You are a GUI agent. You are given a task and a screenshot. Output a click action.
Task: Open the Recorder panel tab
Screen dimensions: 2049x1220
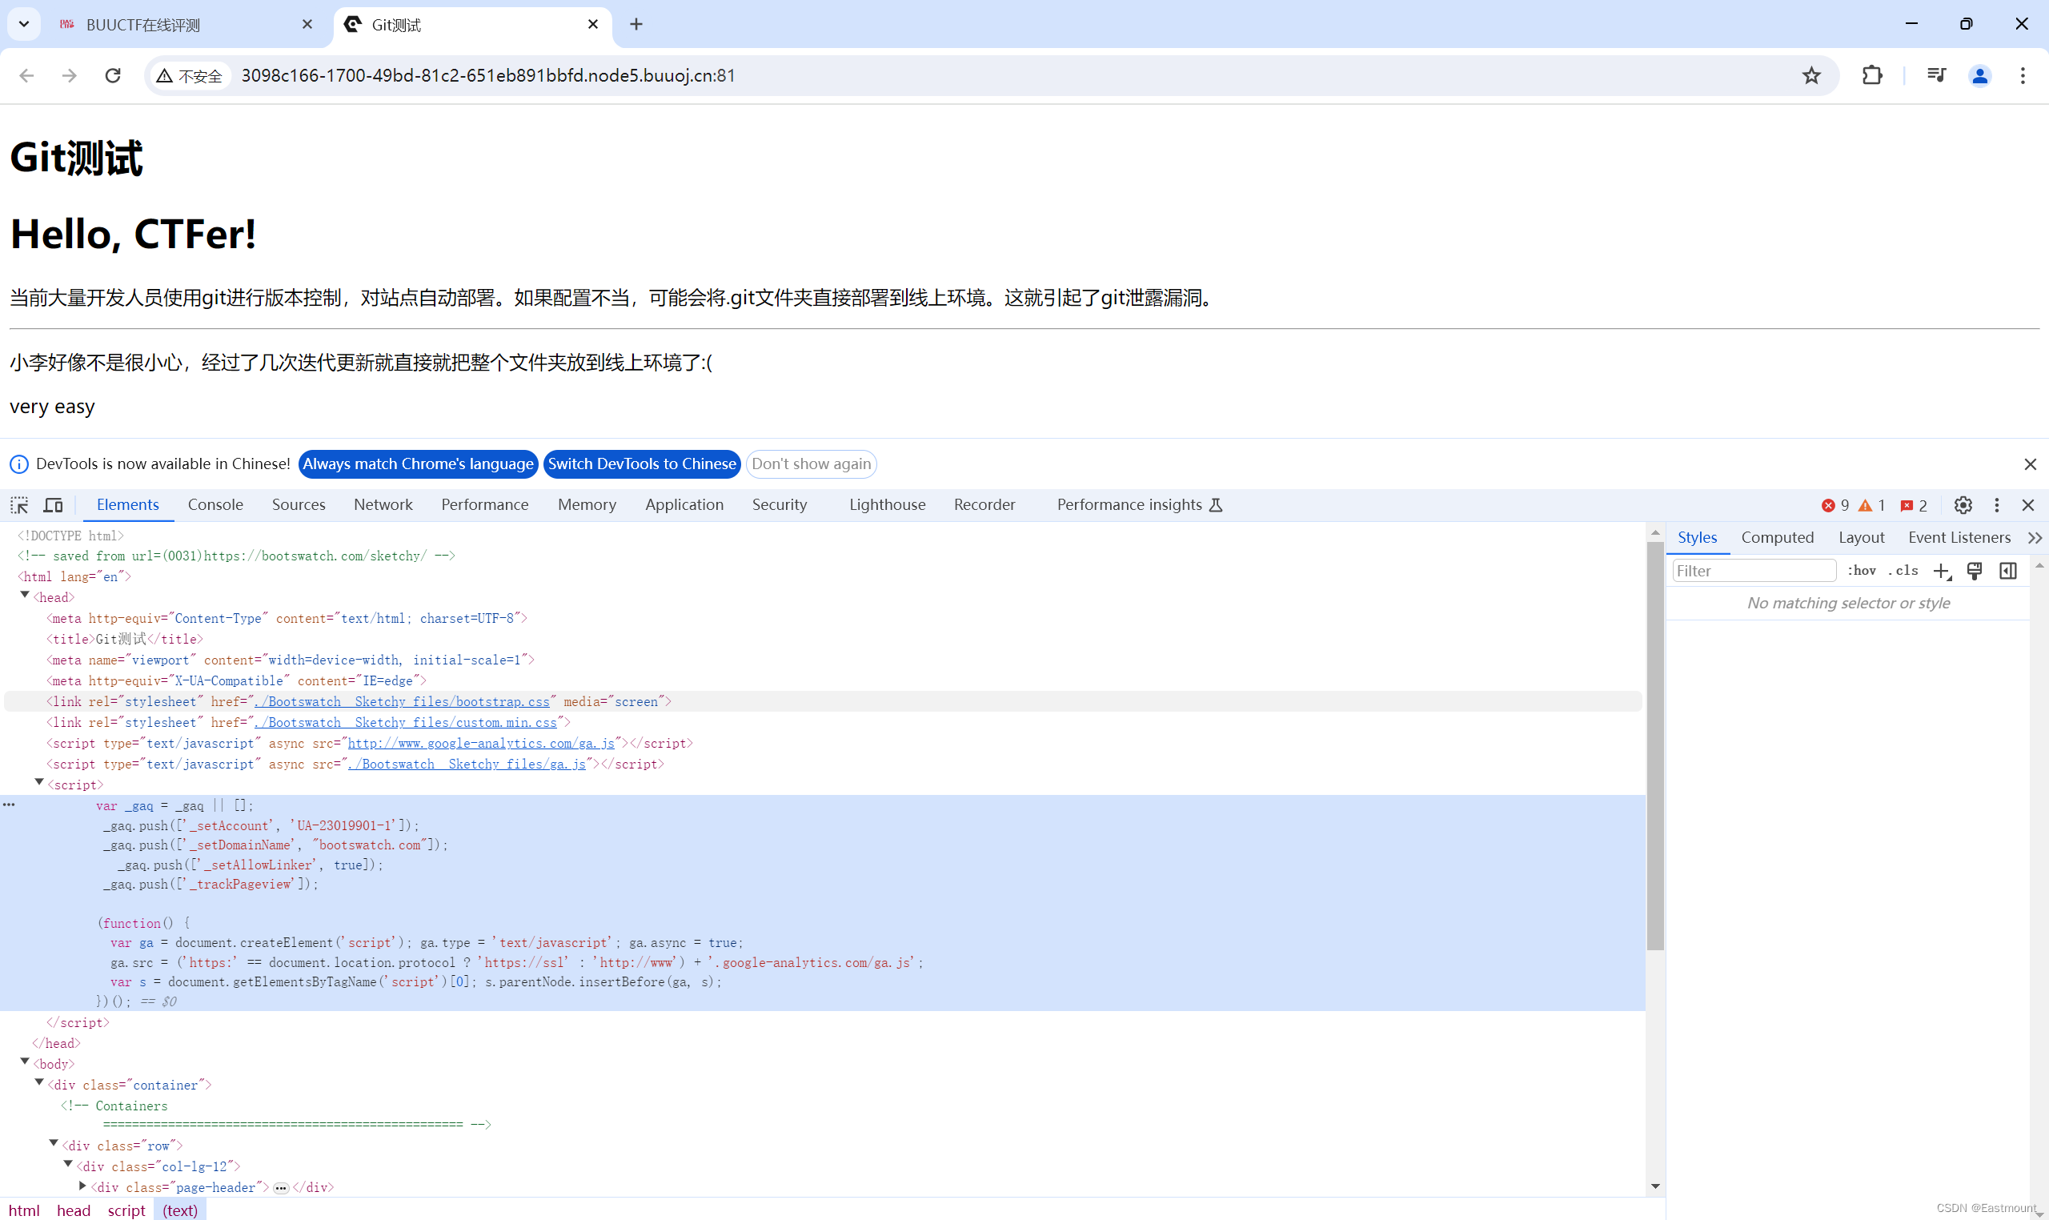pos(984,505)
